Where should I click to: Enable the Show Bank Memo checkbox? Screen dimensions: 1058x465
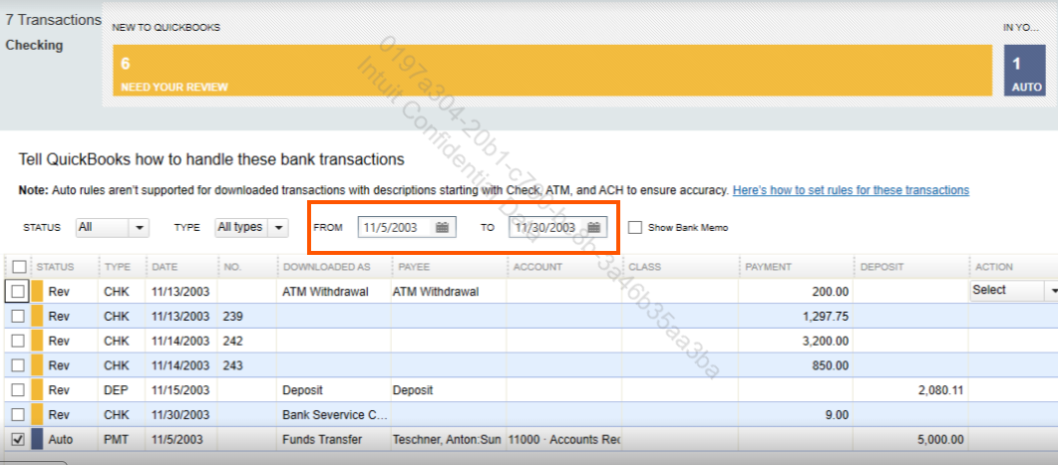(x=635, y=227)
